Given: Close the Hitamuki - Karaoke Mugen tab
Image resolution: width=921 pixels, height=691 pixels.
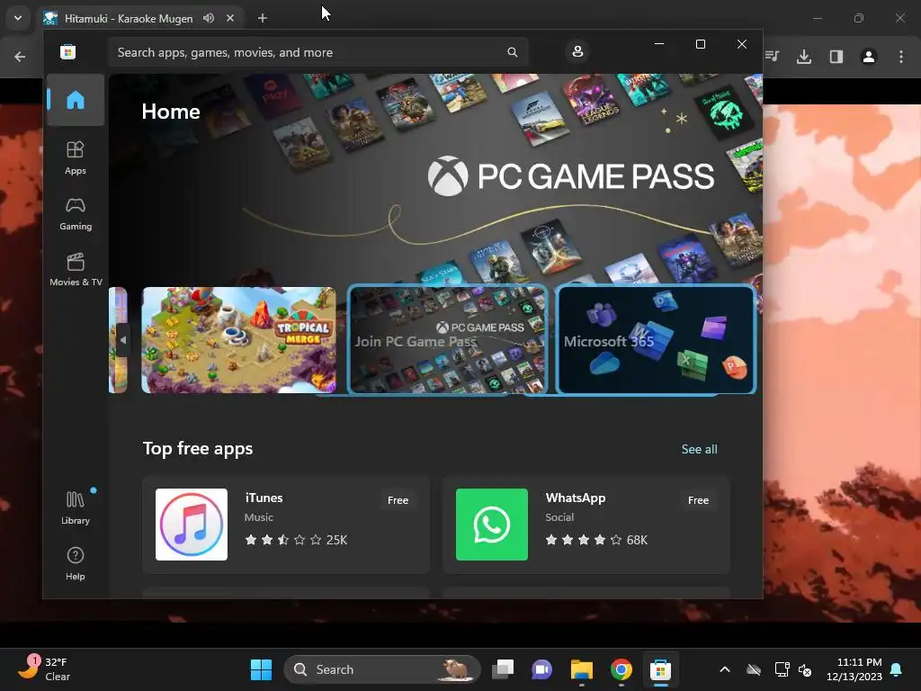Looking at the screenshot, I should [230, 18].
